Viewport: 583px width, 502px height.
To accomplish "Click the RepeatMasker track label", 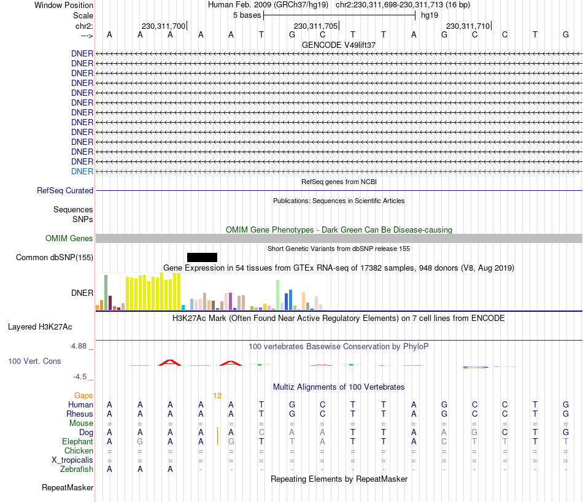I will (x=68, y=487).
